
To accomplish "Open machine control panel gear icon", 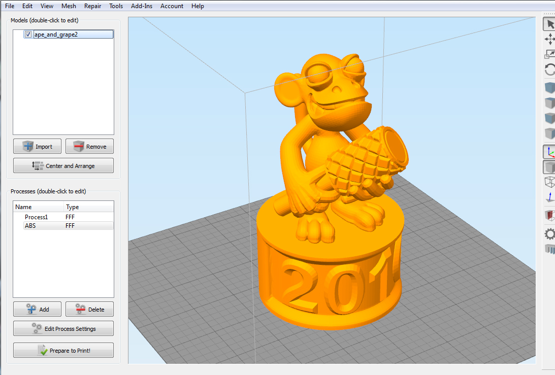I will [x=550, y=234].
